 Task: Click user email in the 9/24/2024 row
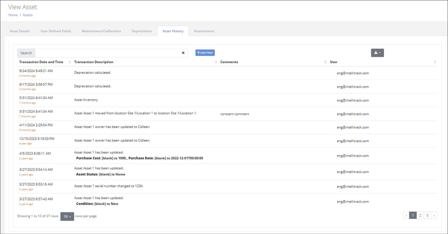[x=353, y=73]
